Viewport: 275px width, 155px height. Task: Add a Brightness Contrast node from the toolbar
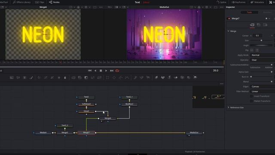pyautogui.click(x=59, y=77)
